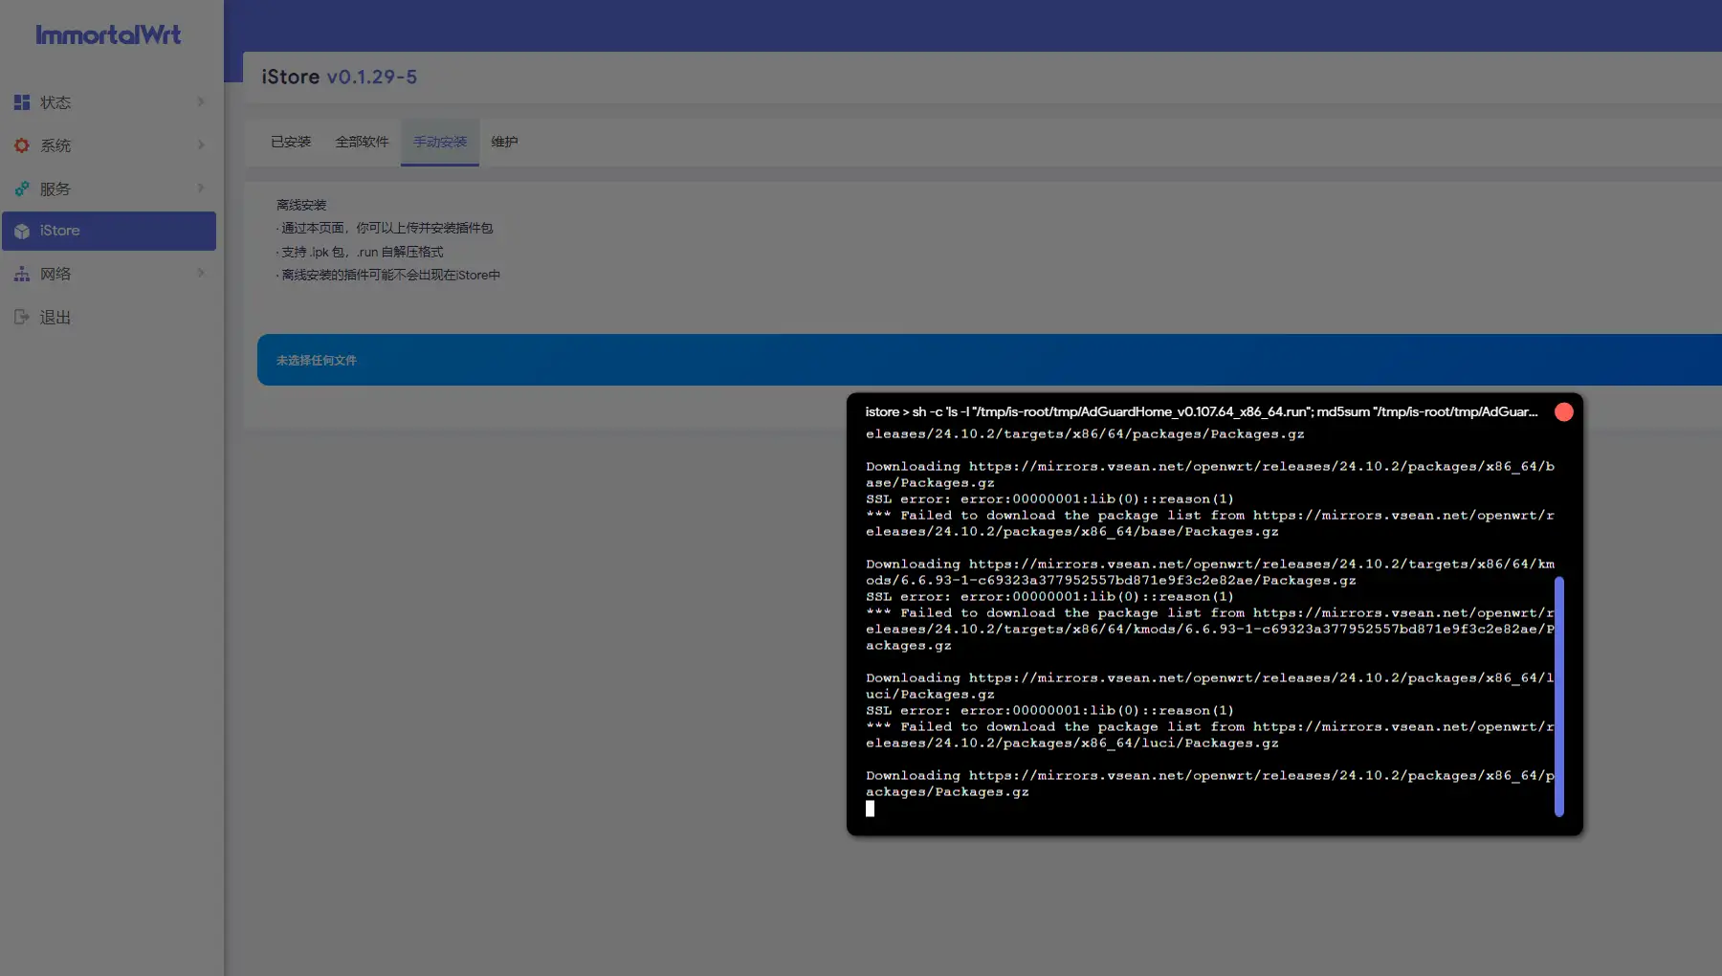Select the 手动安装 tab

tap(439, 142)
